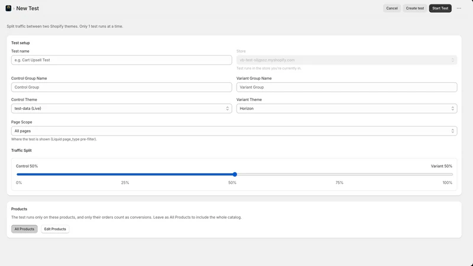Click the Control 50% label

[27, 166]
